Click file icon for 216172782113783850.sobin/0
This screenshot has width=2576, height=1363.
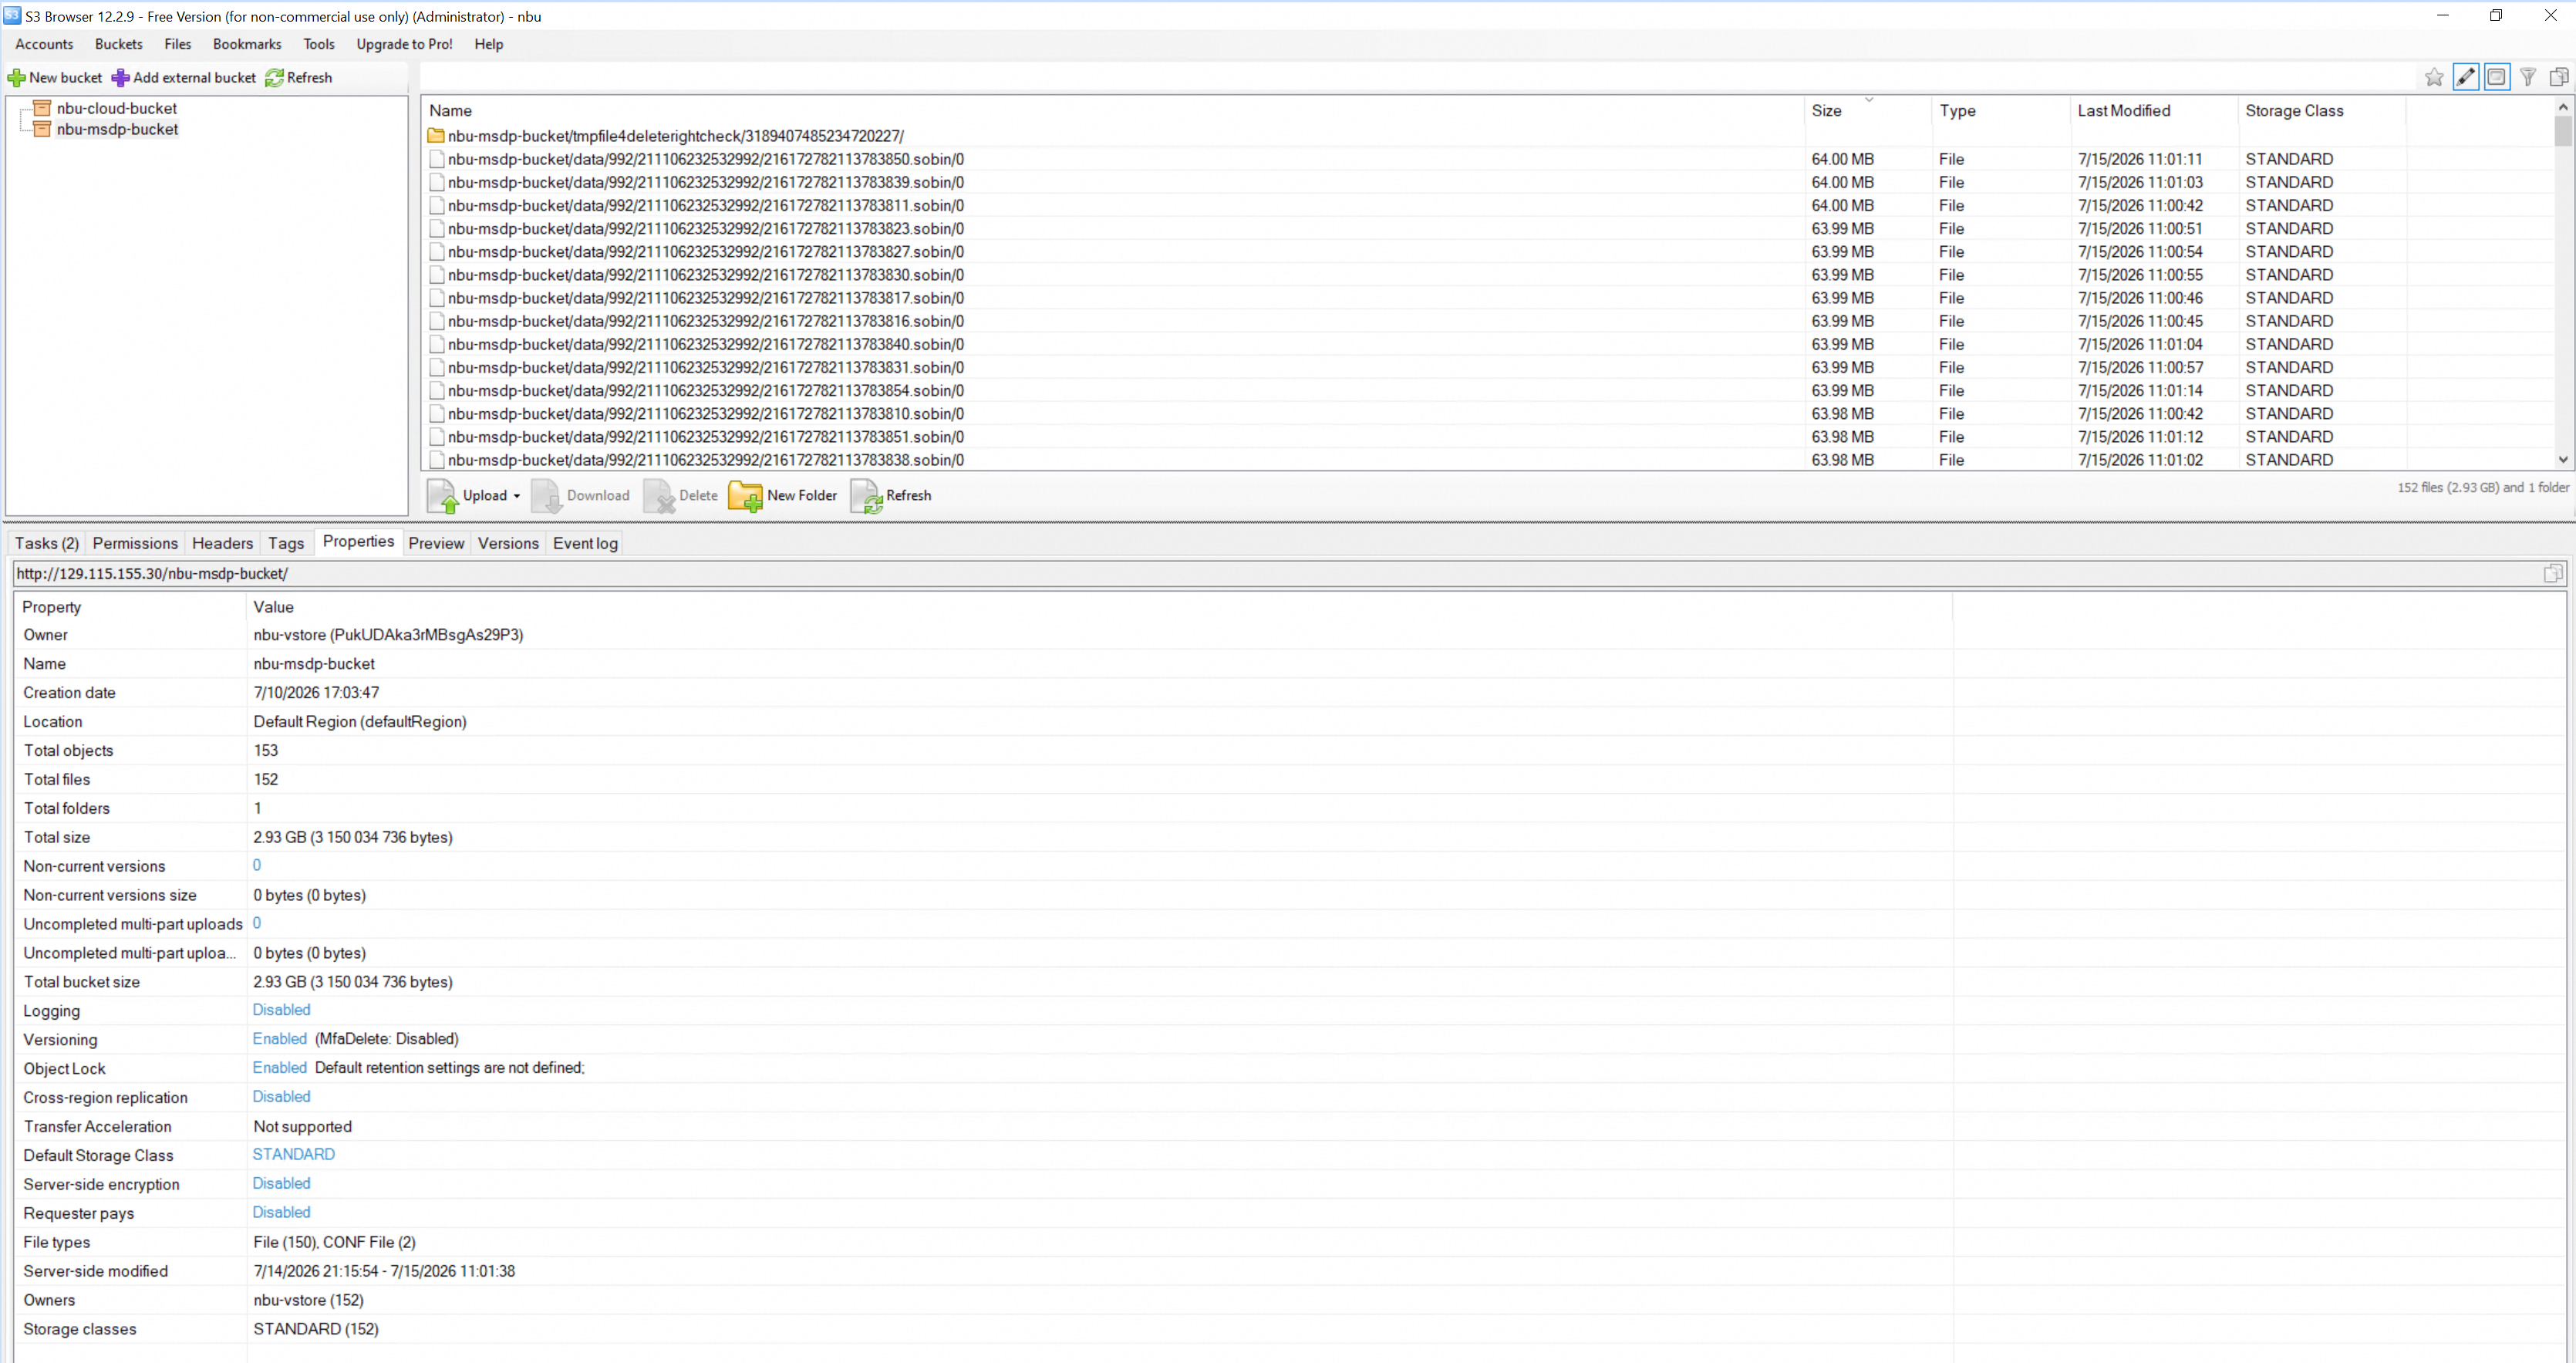pyautogui.click(x=436, y=159)
